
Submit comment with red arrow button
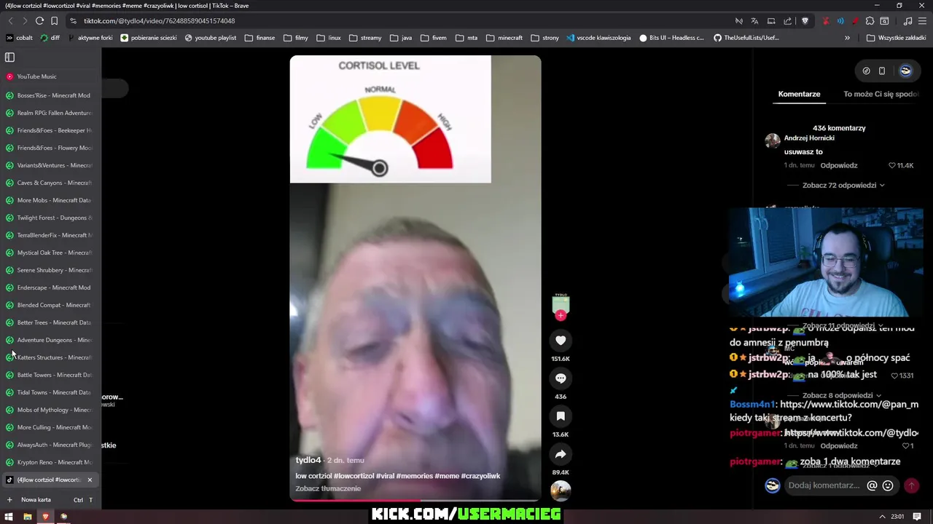click(911, 485)
